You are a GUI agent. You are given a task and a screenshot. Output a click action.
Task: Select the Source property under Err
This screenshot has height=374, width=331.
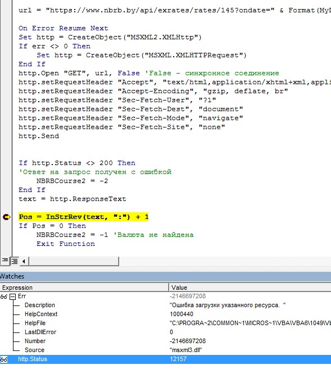[x=35, y=350]
